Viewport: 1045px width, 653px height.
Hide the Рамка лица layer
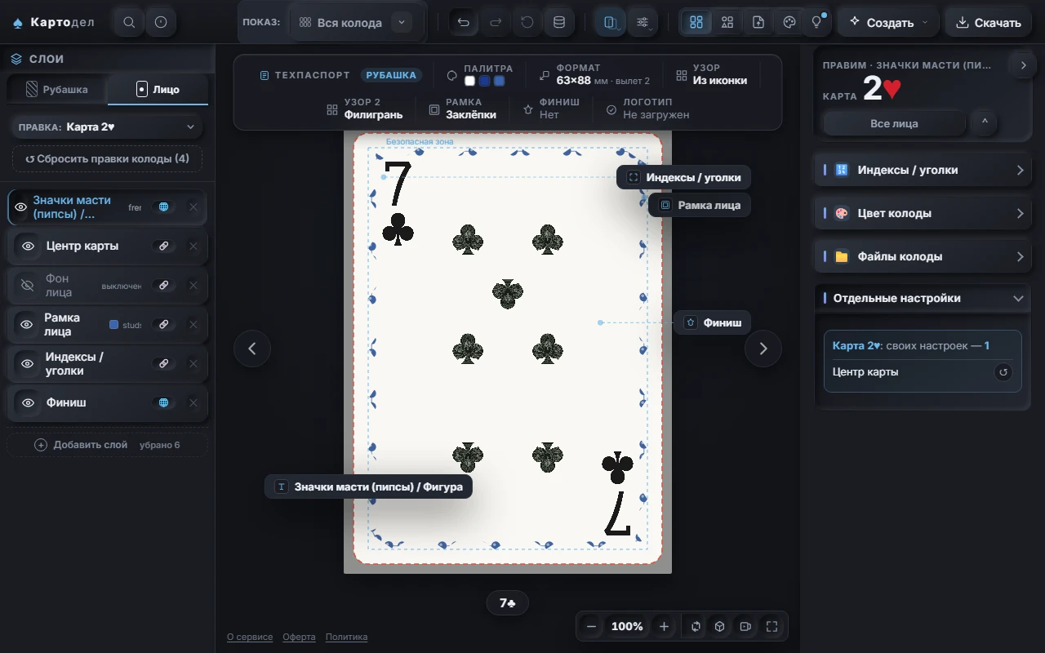(27, 324)
